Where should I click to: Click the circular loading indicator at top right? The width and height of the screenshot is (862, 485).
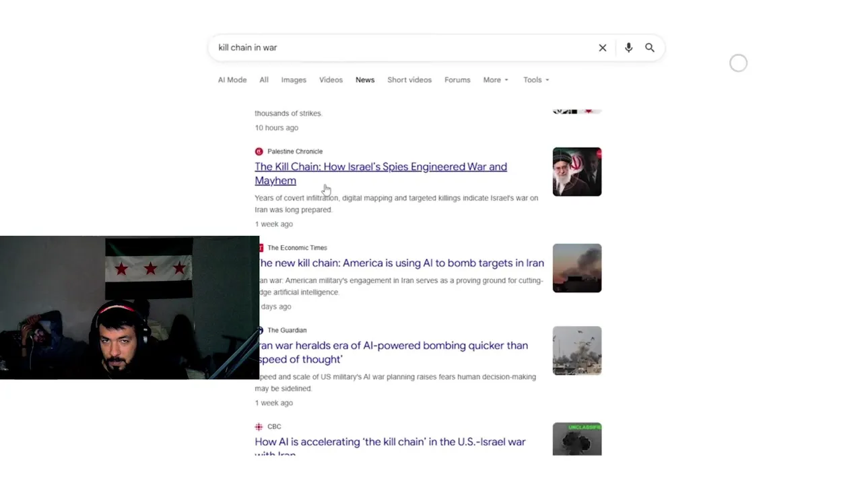(739, 63)
